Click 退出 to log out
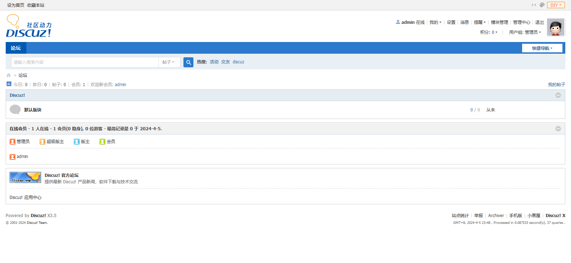Screen dimensions: 571x263 [540, 22]
